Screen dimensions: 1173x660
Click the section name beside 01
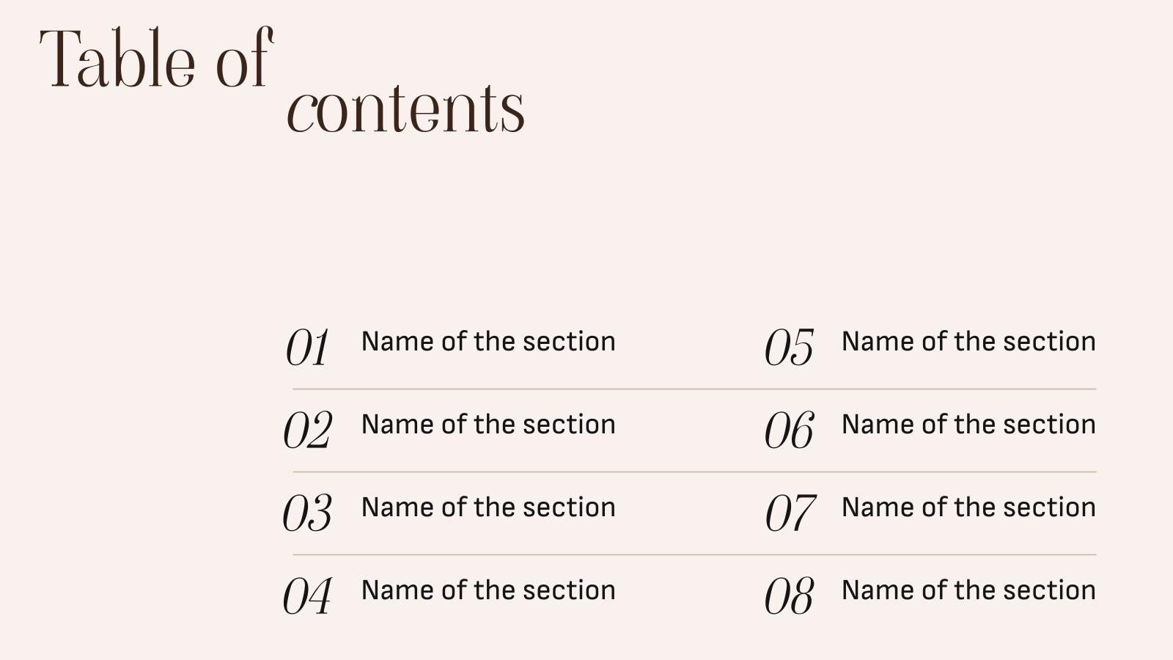488,342
